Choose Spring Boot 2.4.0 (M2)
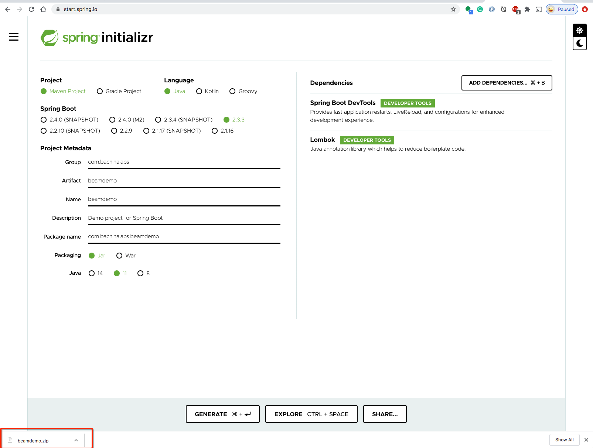593x448 pixels. [127, 120]
